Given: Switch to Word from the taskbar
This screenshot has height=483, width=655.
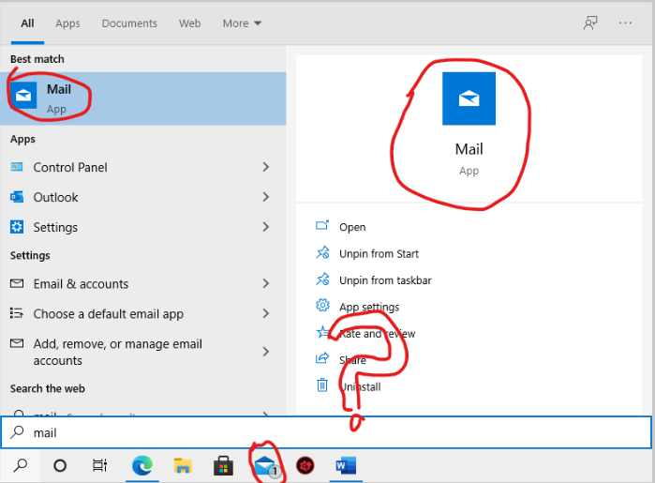Looking at the screenshot, I should coord(346,465).
